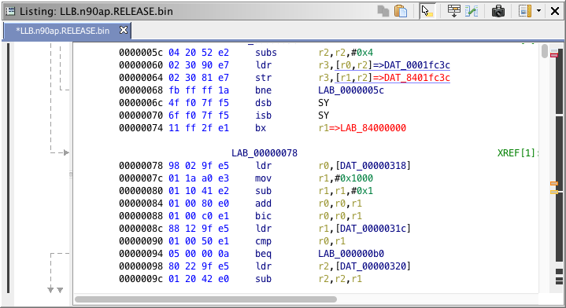Screen dimensions: 566x308
Task: Click the Listing window title icon
Action: 10,11
